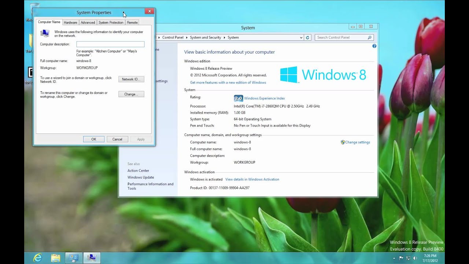Switch to the Hardware tab
This screenshot has height=264, width=469.
(70, 22)
